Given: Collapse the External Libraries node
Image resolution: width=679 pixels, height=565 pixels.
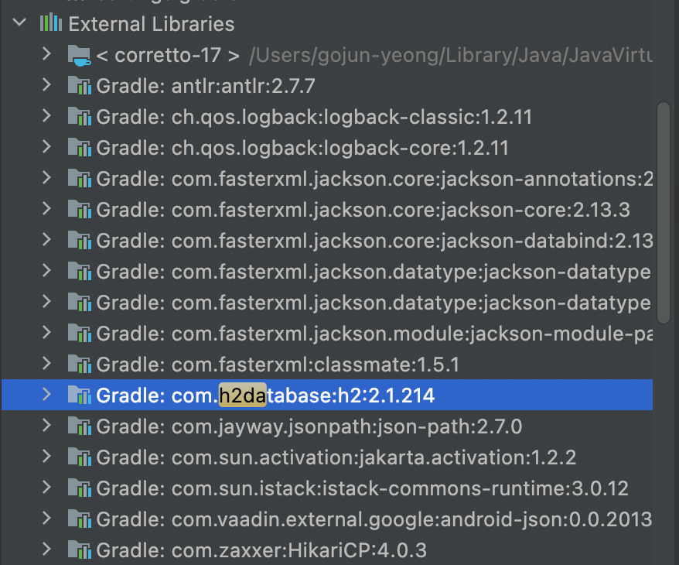Looking at the screenshot, I should coord(19,22).
